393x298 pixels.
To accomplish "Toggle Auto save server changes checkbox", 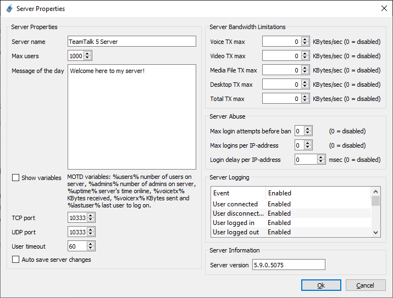I will [x=16, y=260].
